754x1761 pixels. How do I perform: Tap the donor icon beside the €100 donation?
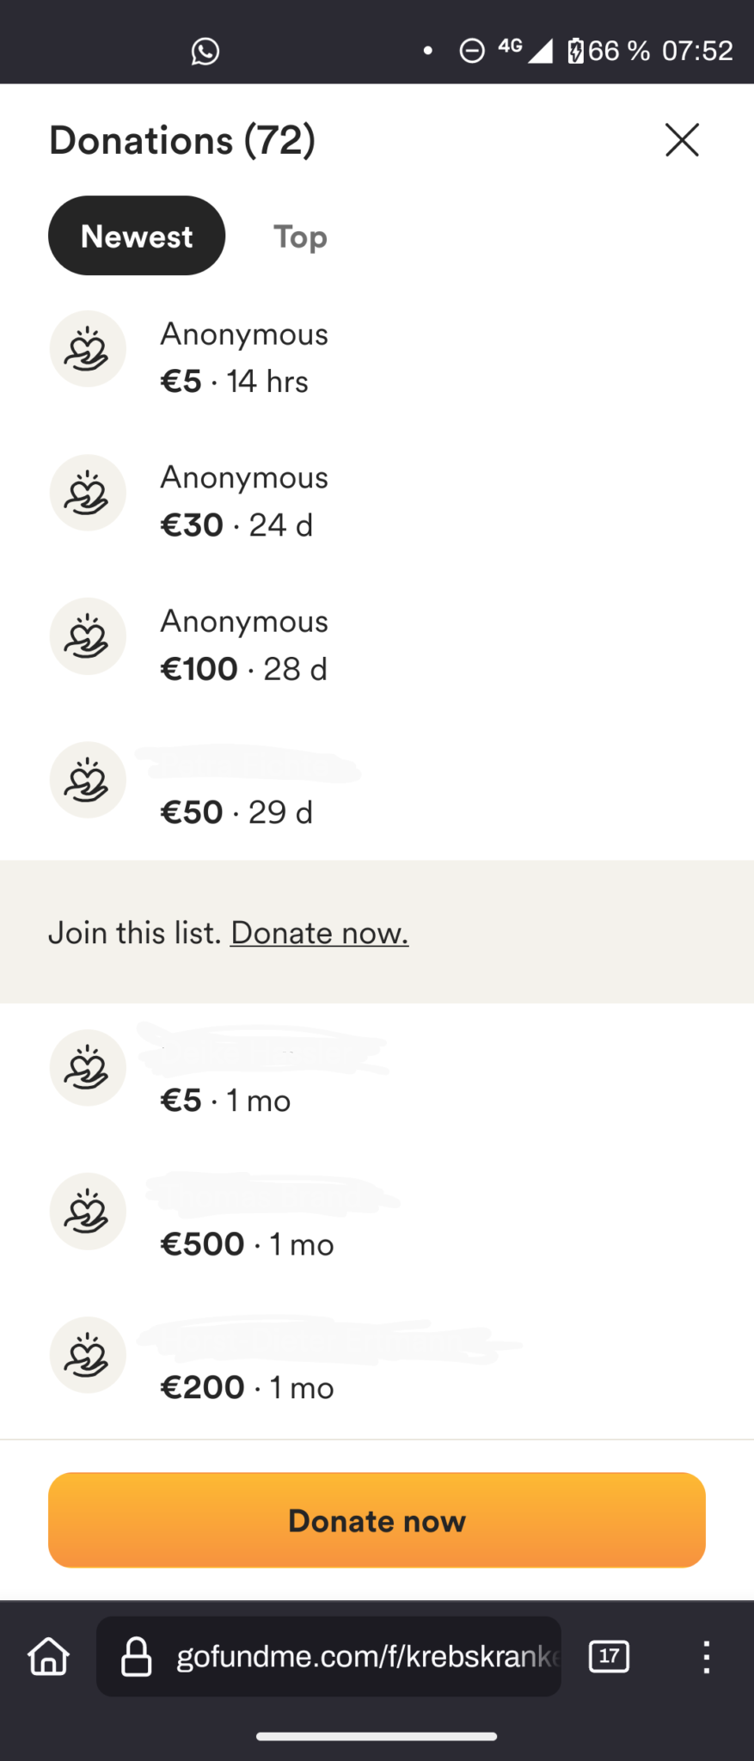(x=88, y=636)
